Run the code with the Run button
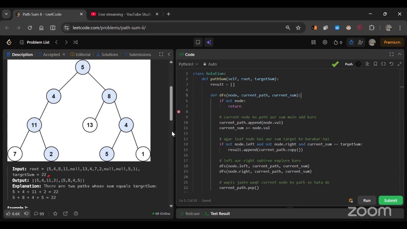Image resolution: width=407 pixels, height=229 pixels. pos(367,200)
